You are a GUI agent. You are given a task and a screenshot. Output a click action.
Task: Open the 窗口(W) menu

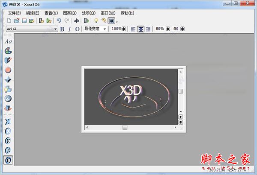108,13
